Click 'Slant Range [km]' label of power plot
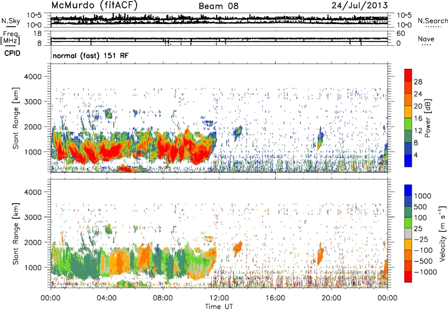The height and width of the screenshot is (310, 448). coord(16,118)
